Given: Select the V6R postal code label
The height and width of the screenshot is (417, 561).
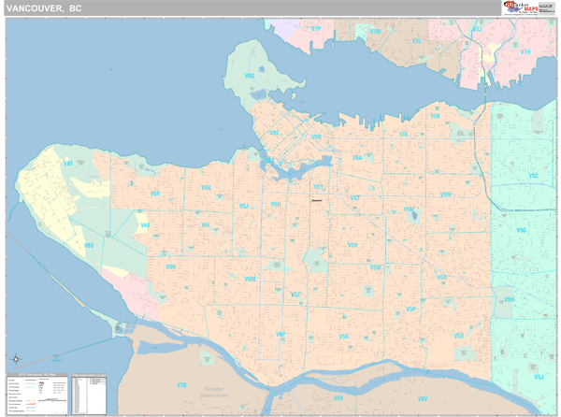Looking at the screenshot, I should (x=155, y=194).
